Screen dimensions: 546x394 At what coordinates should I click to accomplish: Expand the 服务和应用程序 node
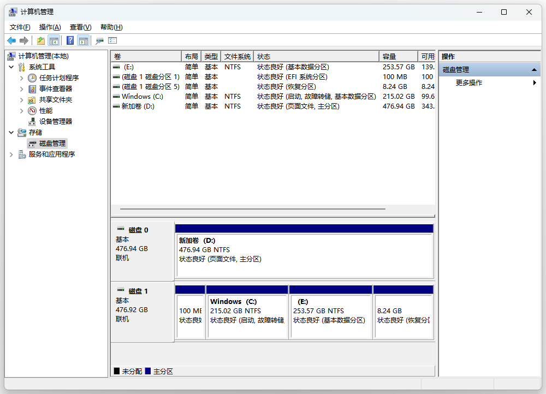11,154
